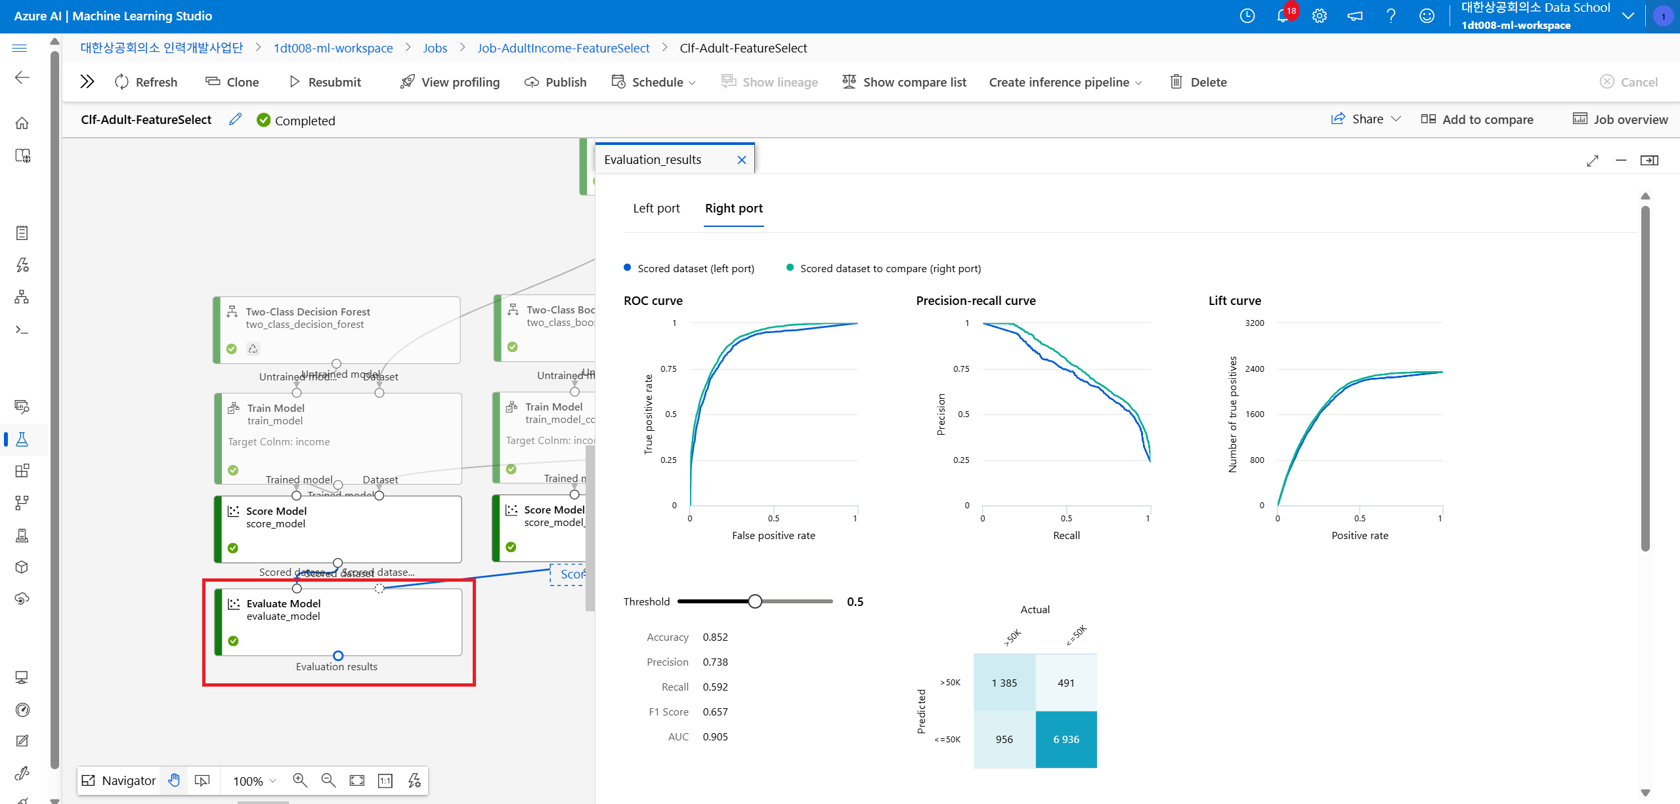Close the Evaluation_results tab
This screenshot has height=804, width=1680.
tap(741, 160)
